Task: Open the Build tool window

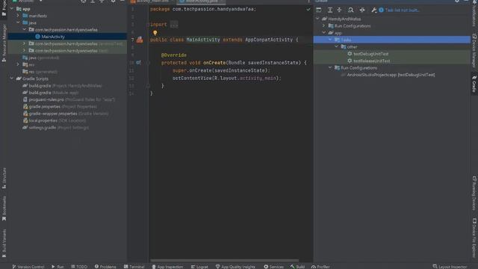Action: [x=297, y=267]
